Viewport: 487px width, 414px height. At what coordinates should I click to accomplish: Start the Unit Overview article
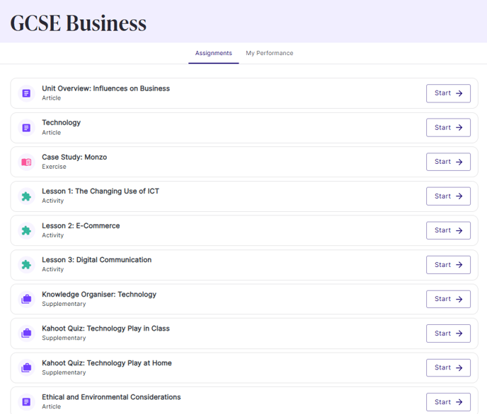[x=448, y=93]
